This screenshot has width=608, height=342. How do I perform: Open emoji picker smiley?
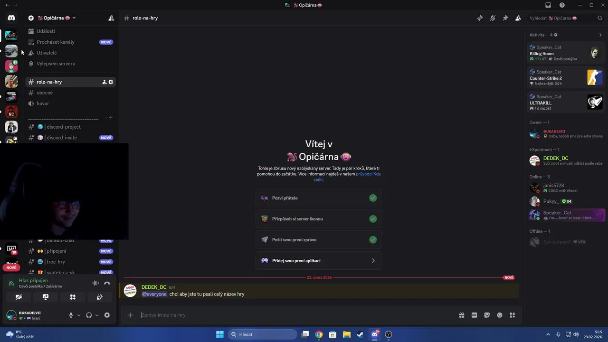(500, 315)
